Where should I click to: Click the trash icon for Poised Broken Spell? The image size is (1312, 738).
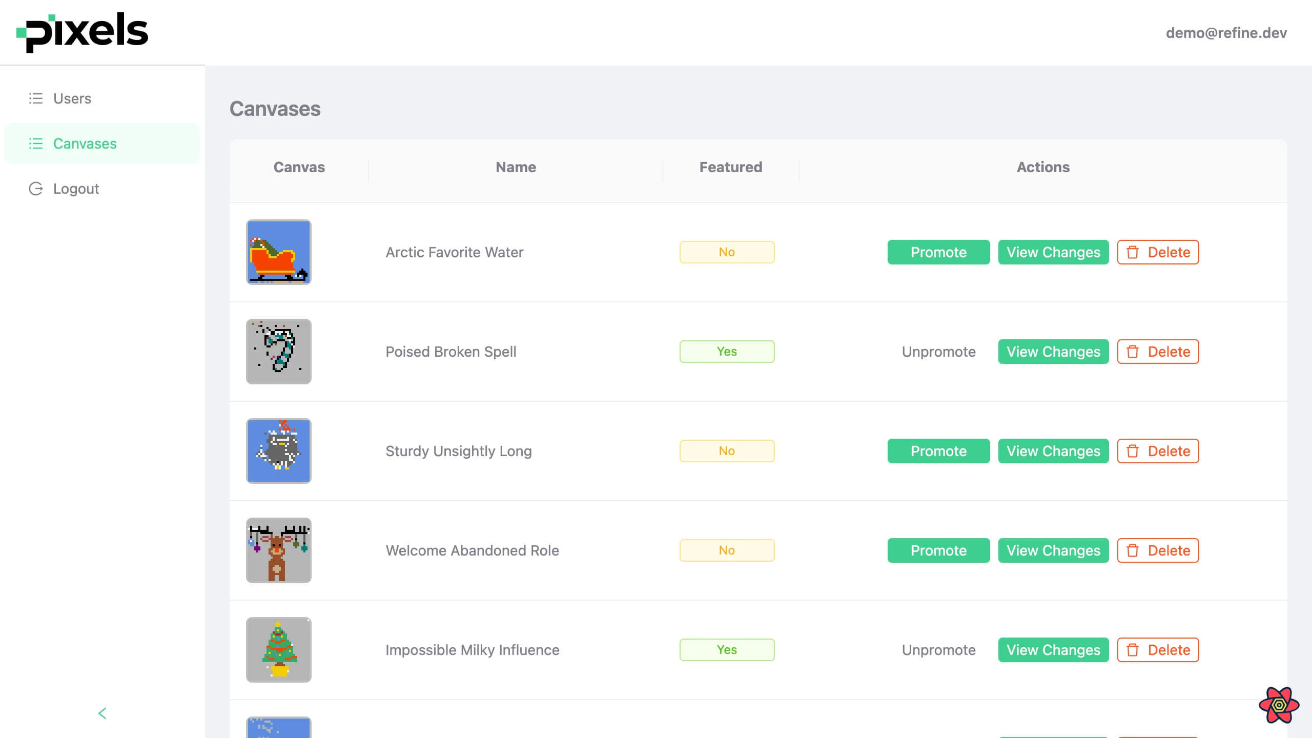1132,352
